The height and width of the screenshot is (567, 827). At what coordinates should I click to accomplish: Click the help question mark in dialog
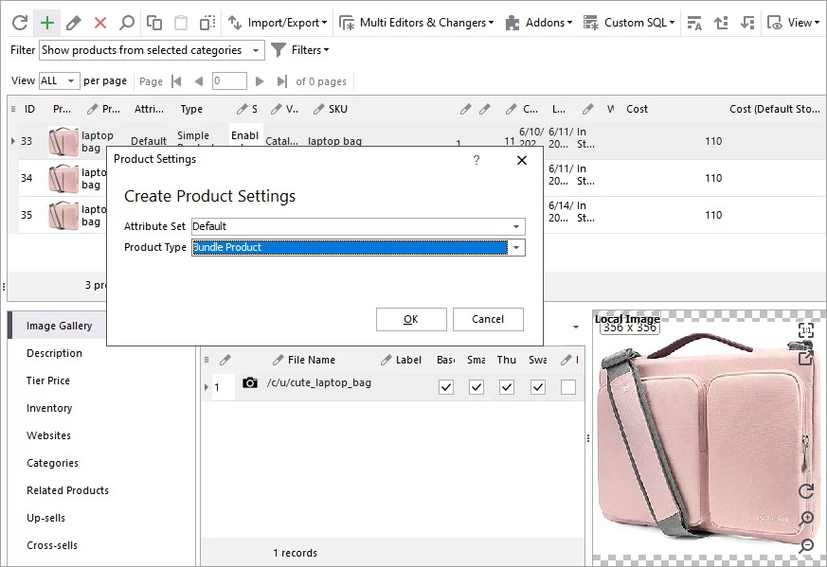[x=476, y=160]
